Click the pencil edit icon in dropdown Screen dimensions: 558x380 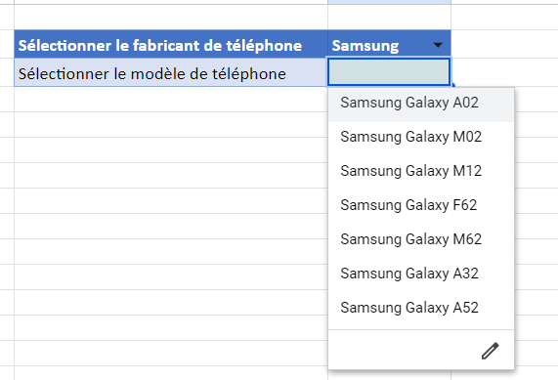tap(490, 351)
